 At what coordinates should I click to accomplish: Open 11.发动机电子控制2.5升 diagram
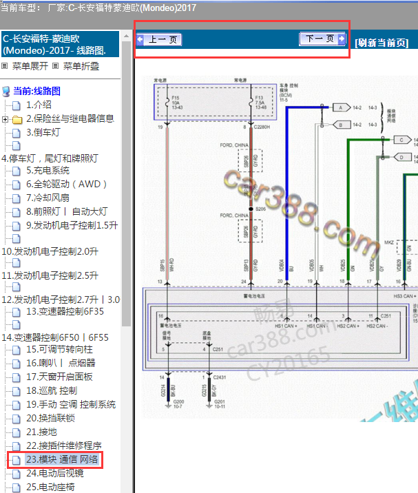click(x=50, y=275)
